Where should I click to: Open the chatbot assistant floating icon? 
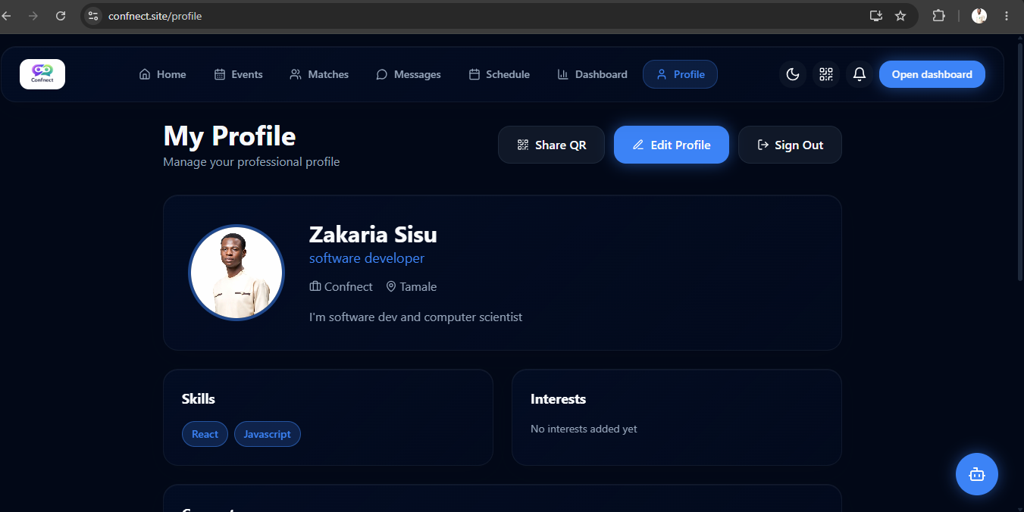point(977,474)
